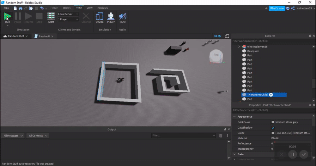Click the Color property swatch

[273, 133]
